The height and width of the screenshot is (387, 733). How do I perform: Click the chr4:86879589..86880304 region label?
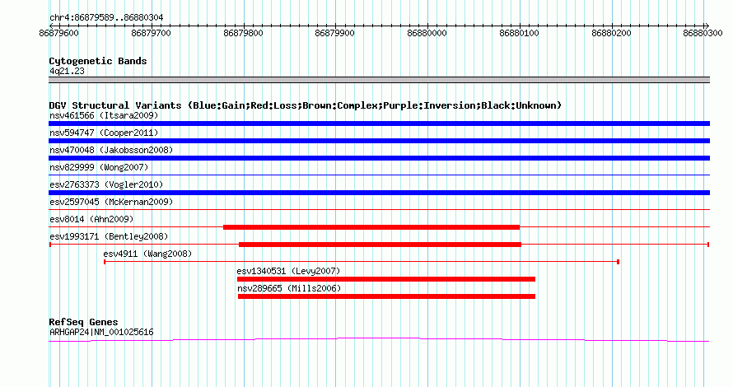(106, 18)
